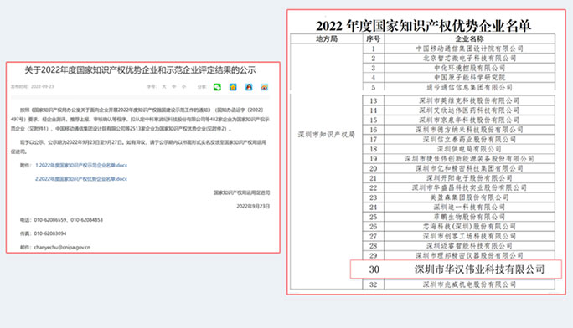Click the 地方局 column header
The image size is (573, 328).
coord(327,38)
